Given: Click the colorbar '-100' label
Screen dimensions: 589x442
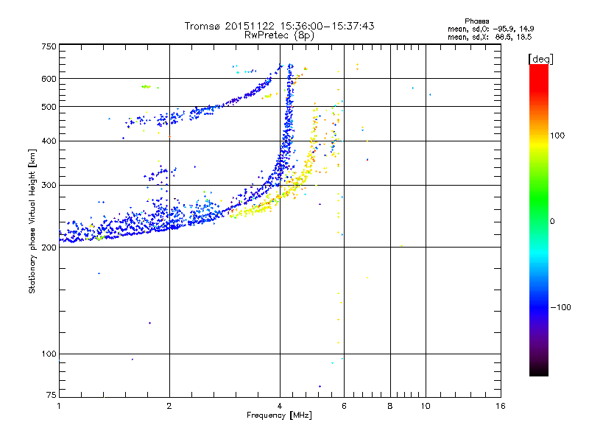Looking at the screenshot, I should pyautogui.click(x=561, y=307).
